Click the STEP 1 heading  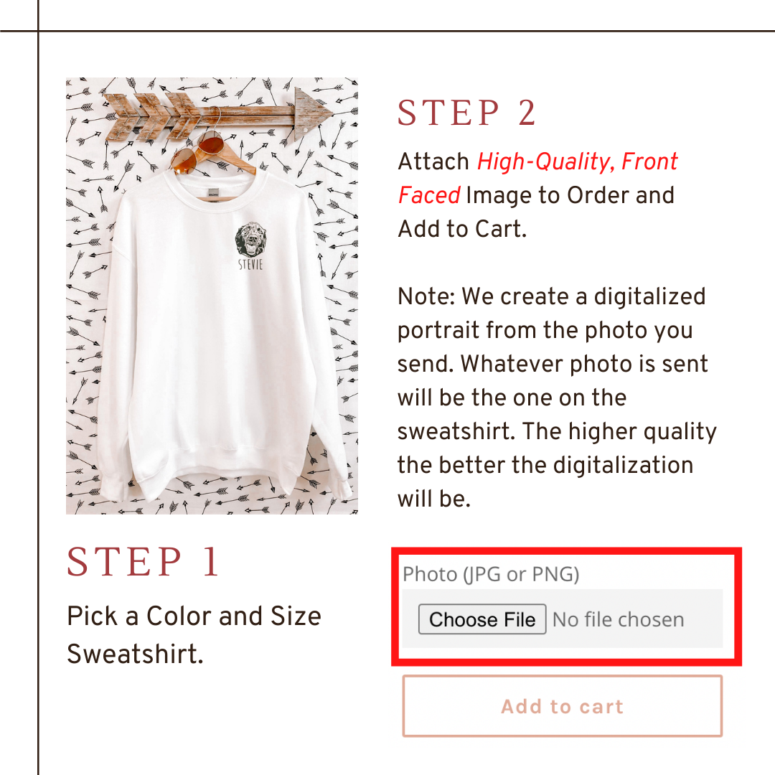point(143,562)
